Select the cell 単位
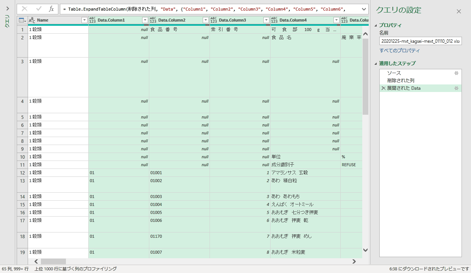Image resolution: width=471 pixels, height=273 pixels. click(305, 157)
